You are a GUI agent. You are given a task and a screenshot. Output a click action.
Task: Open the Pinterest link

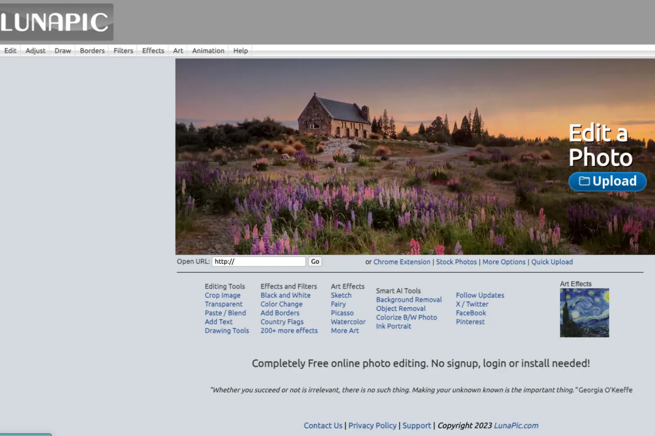tap(470, 321)
